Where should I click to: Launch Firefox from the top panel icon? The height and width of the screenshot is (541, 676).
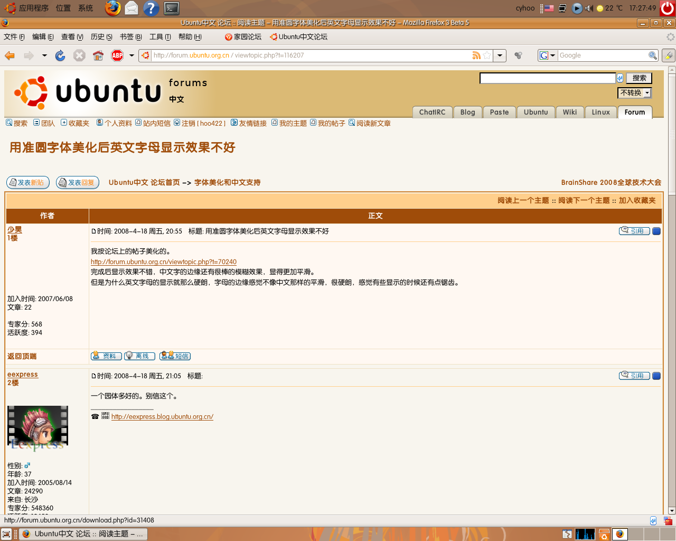click(x=112, y=8)
